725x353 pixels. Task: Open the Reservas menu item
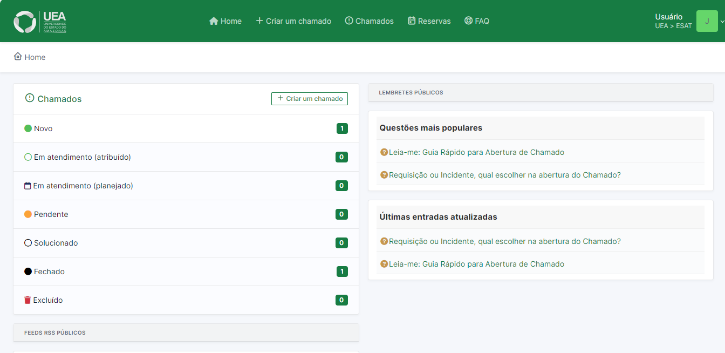point(429,21)
